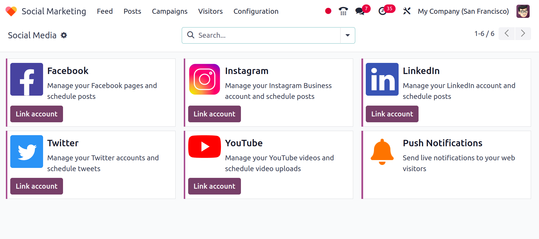
Task: Expand the search options dropdown arrow
Action: pos(348,35)
